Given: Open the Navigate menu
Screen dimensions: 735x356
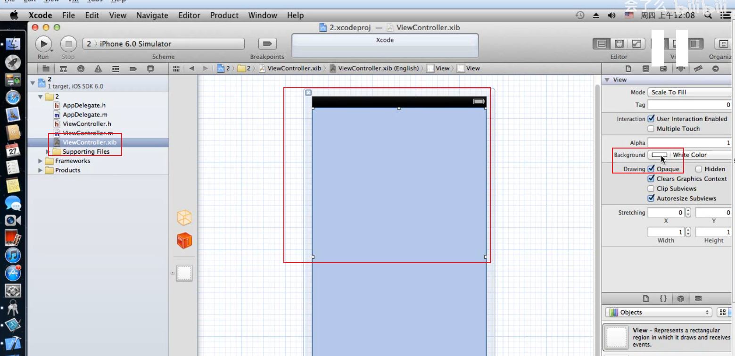Looking at the screenshot, I should point(152,15).
